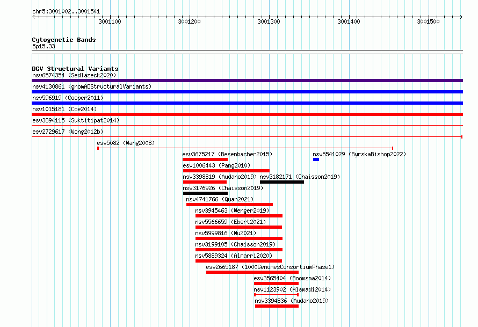
Task: Select the red nsv3199105 variant bar
Action: 239,250
